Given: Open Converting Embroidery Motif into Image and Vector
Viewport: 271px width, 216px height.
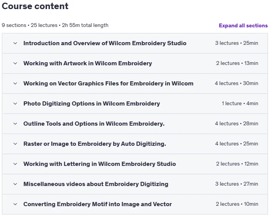Looking at the screenshot, I should tap(97, 204).
